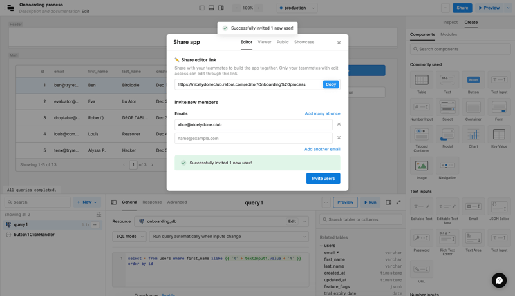Remove the empty email input row
This screenshot has width=515, height=296.
pos(339,138)
